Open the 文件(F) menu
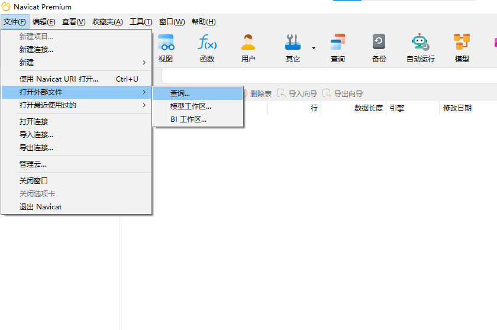The image size is (497, 330). coord(15,21)
